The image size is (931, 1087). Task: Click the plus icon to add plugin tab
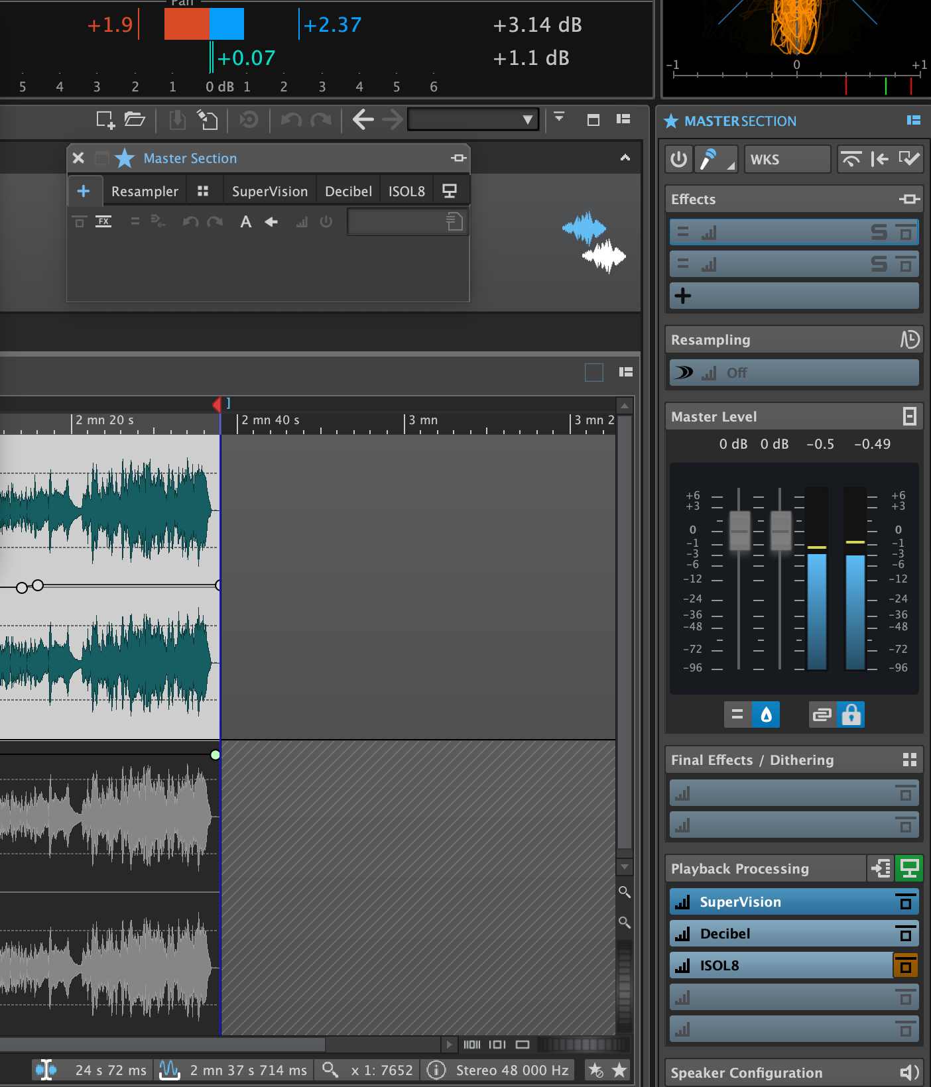coord(84,192)
